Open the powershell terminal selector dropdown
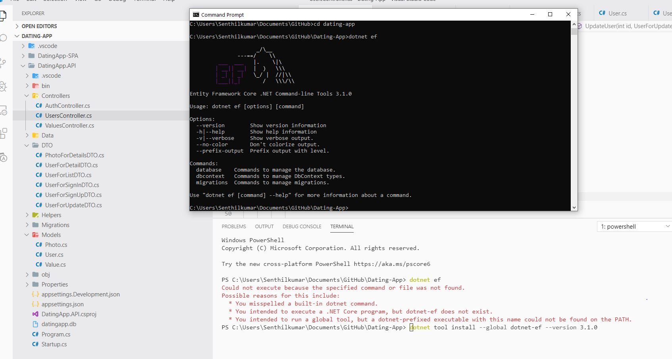The height and width of the screenshot is (359, 672). [x=634, y=227]
